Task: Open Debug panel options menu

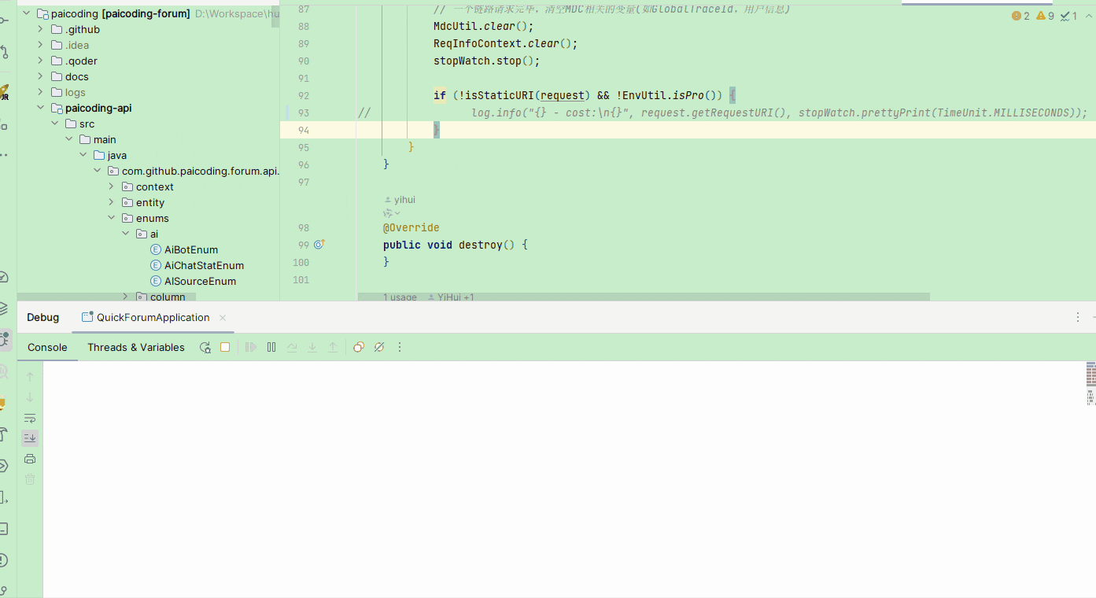Action: [1078, 317]
